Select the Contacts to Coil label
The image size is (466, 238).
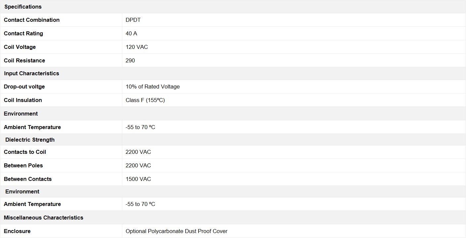coord(25,152)
